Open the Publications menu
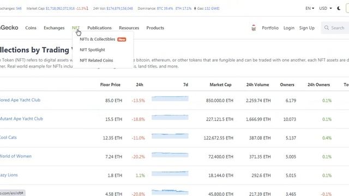The image size is (349, 196). point(99,28)
